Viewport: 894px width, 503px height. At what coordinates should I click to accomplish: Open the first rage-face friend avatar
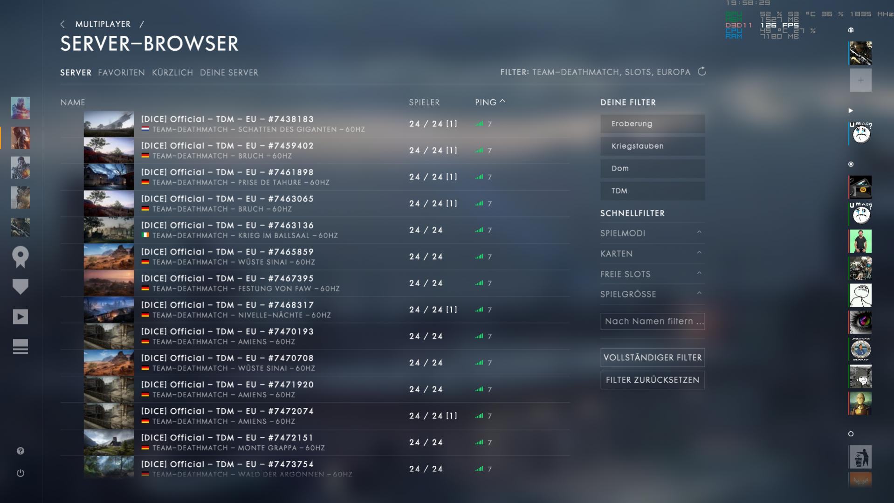click(x=860, y=134)
